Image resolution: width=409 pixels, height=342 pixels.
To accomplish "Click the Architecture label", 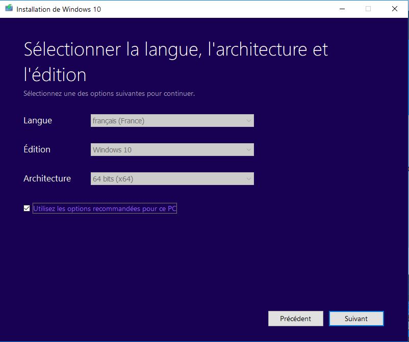I will point(47,178).
